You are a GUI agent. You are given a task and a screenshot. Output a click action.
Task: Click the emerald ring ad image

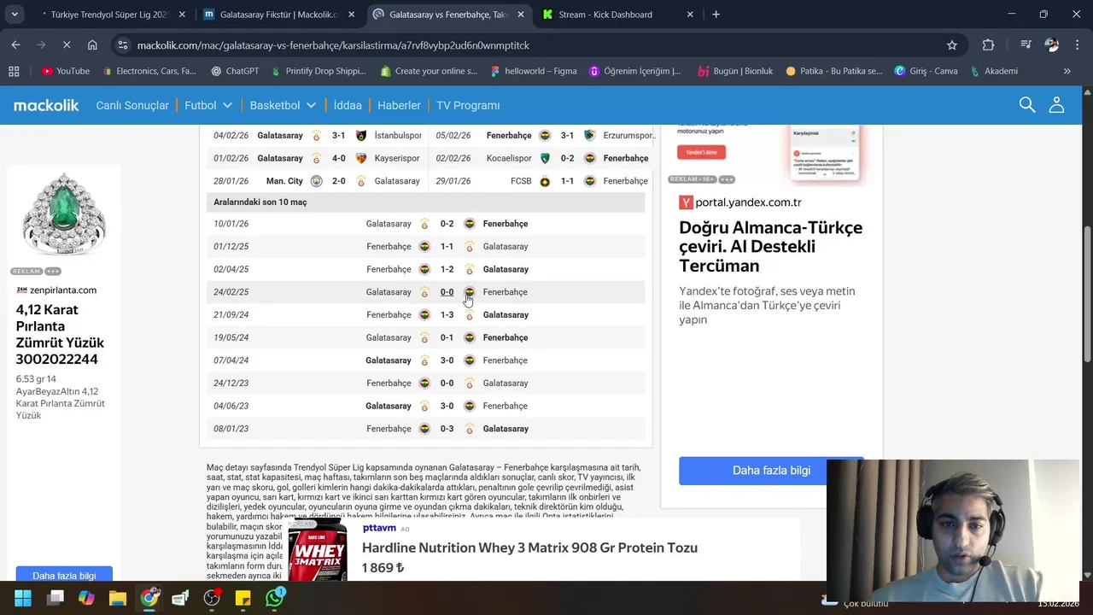point(64,215)
